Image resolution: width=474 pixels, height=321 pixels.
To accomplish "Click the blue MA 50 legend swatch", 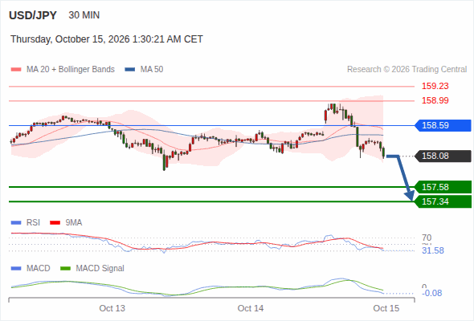I will 130,70.
